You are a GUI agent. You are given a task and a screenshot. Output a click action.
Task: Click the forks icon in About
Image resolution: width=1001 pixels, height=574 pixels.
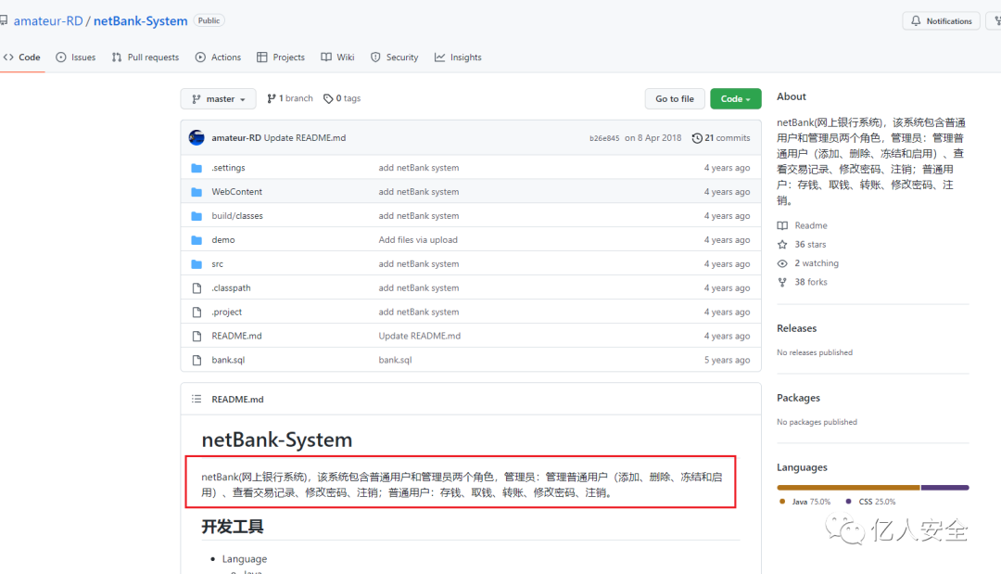point(782,282)
